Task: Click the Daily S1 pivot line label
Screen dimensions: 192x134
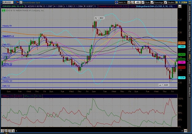Action: tap(6, 78)
